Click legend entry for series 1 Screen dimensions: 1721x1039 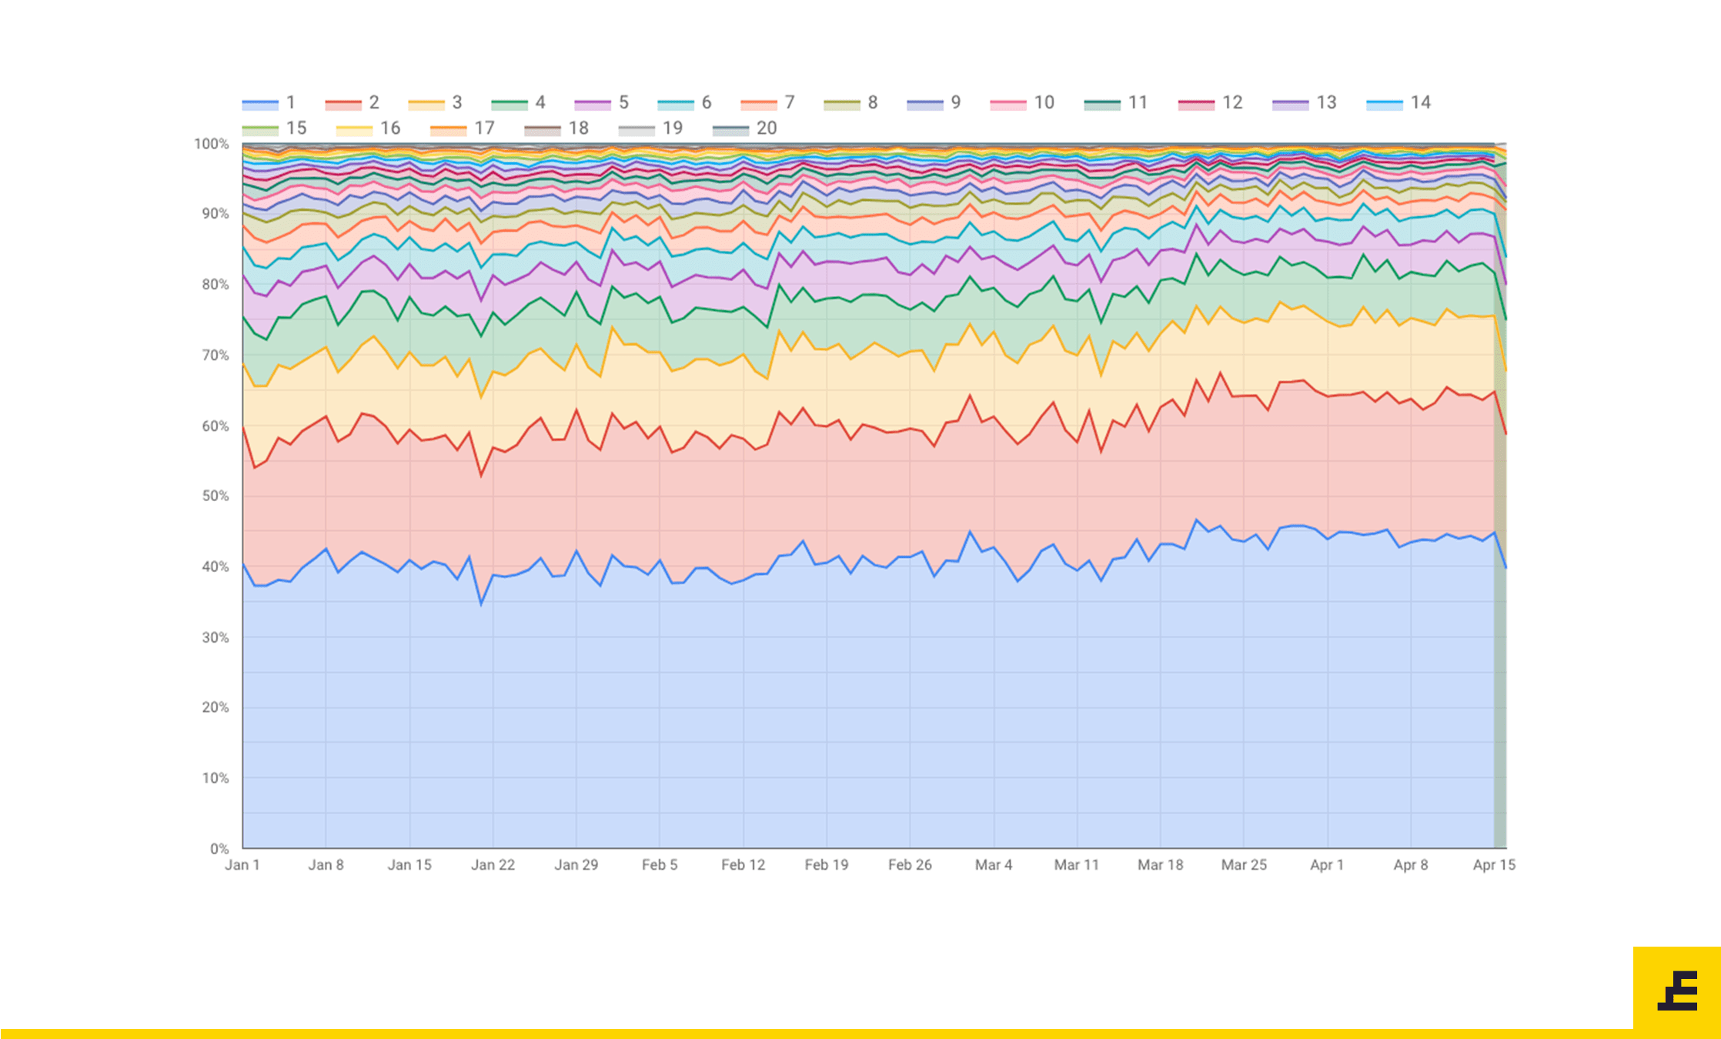click(269, 103)
